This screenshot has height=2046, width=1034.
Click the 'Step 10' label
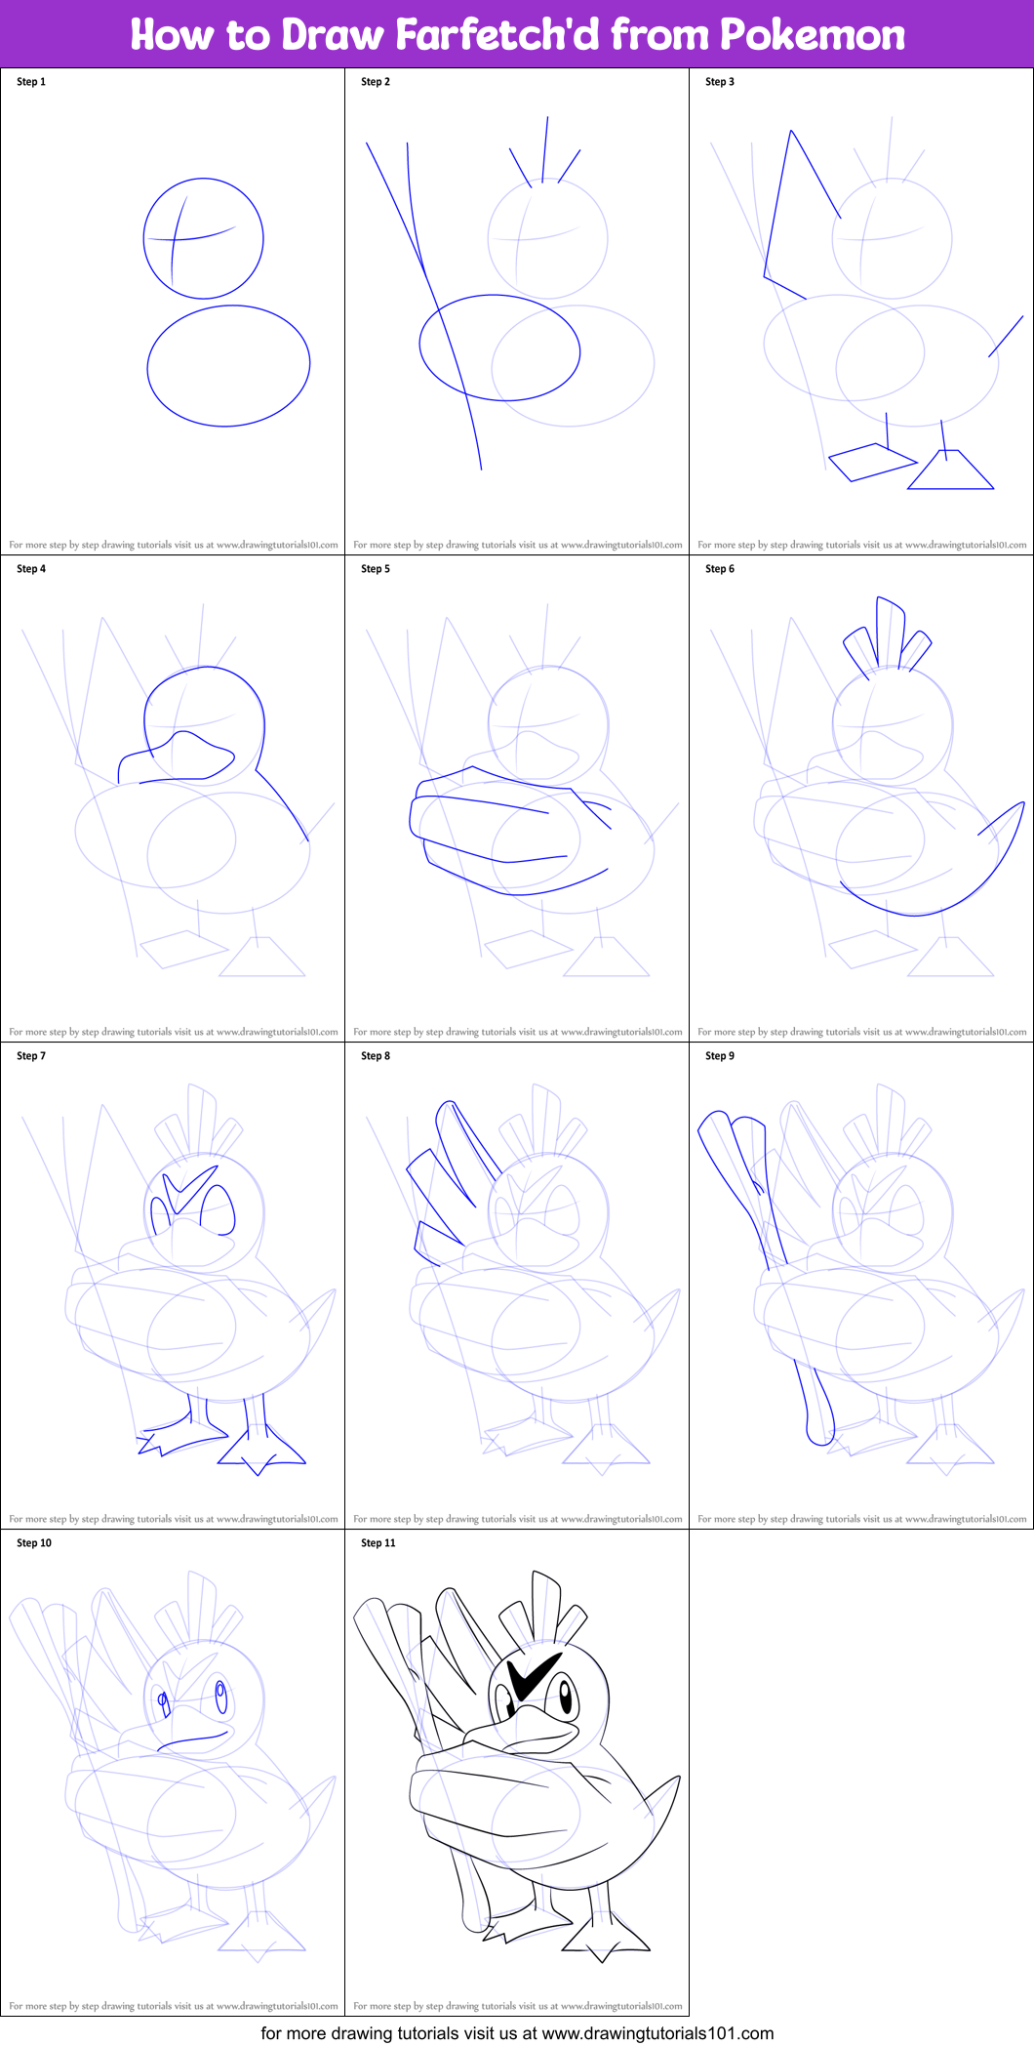click(x=34, y=1543)
